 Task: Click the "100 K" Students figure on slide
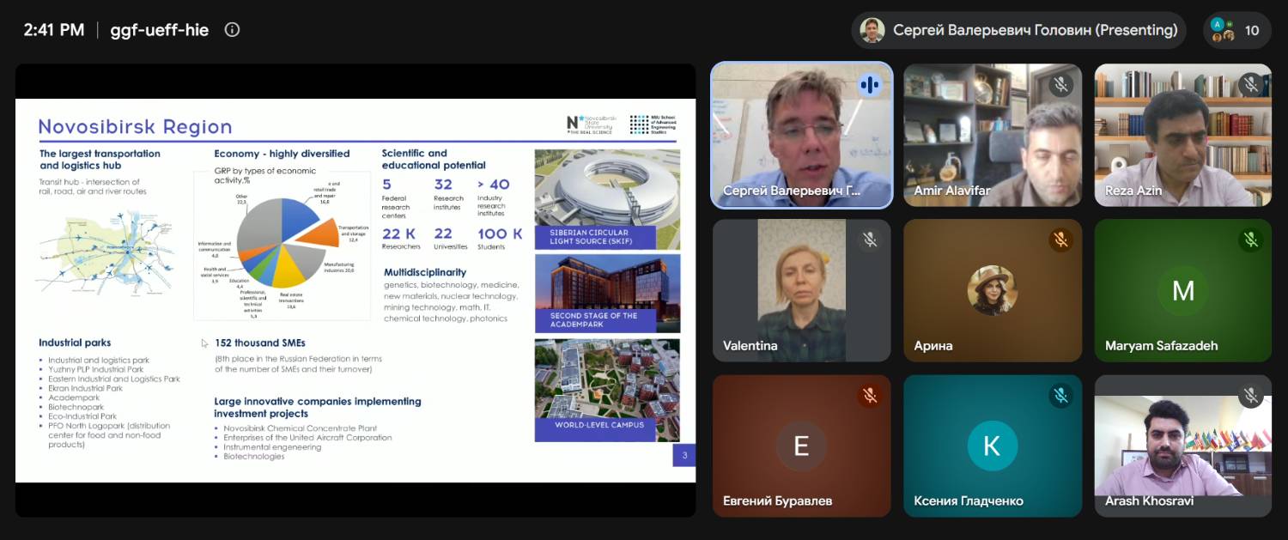click(500, 234)
